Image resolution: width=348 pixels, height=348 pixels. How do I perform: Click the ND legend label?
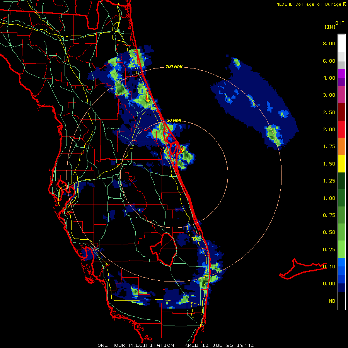pyautogui.click(x=332, y=301)
